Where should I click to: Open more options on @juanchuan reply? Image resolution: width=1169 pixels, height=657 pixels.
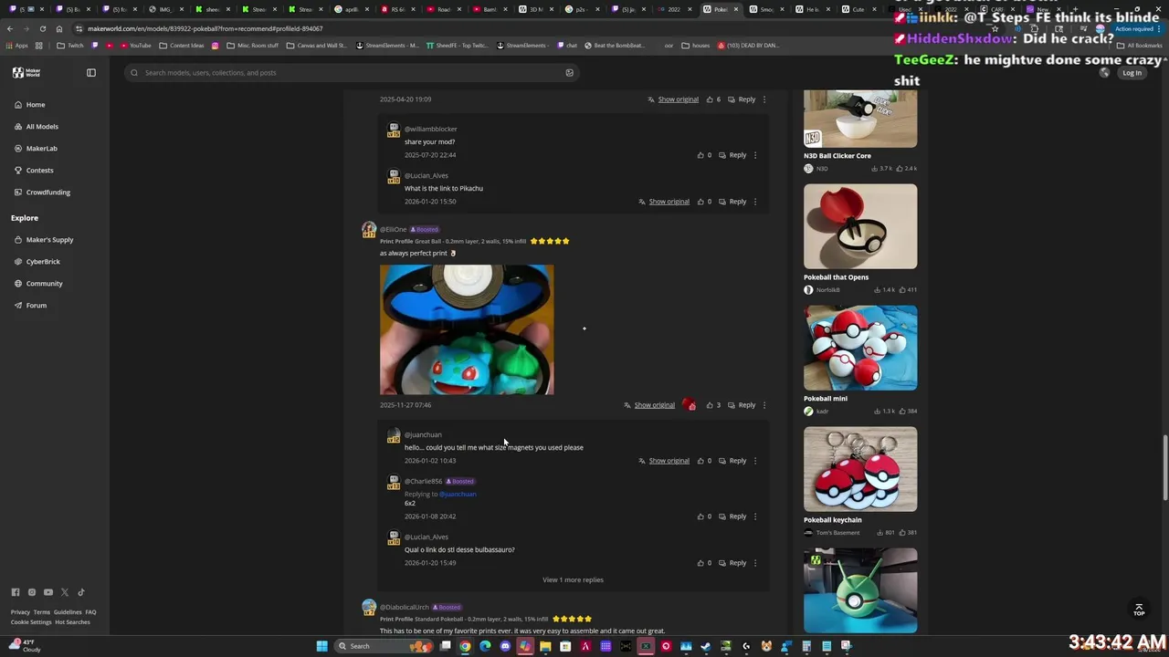click(755, 461)
